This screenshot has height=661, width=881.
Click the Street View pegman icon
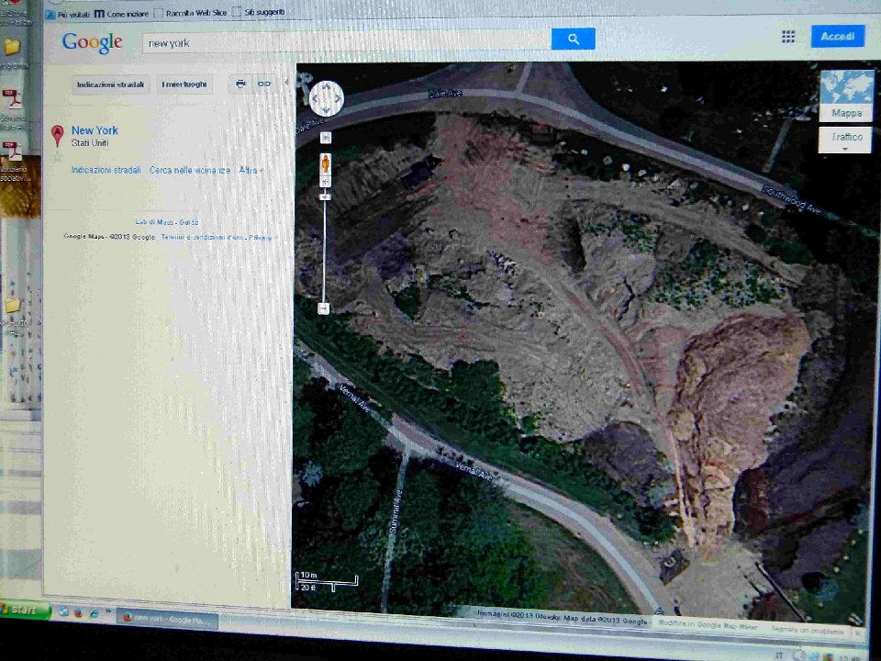pyautogui.click(x=325, y=164)
